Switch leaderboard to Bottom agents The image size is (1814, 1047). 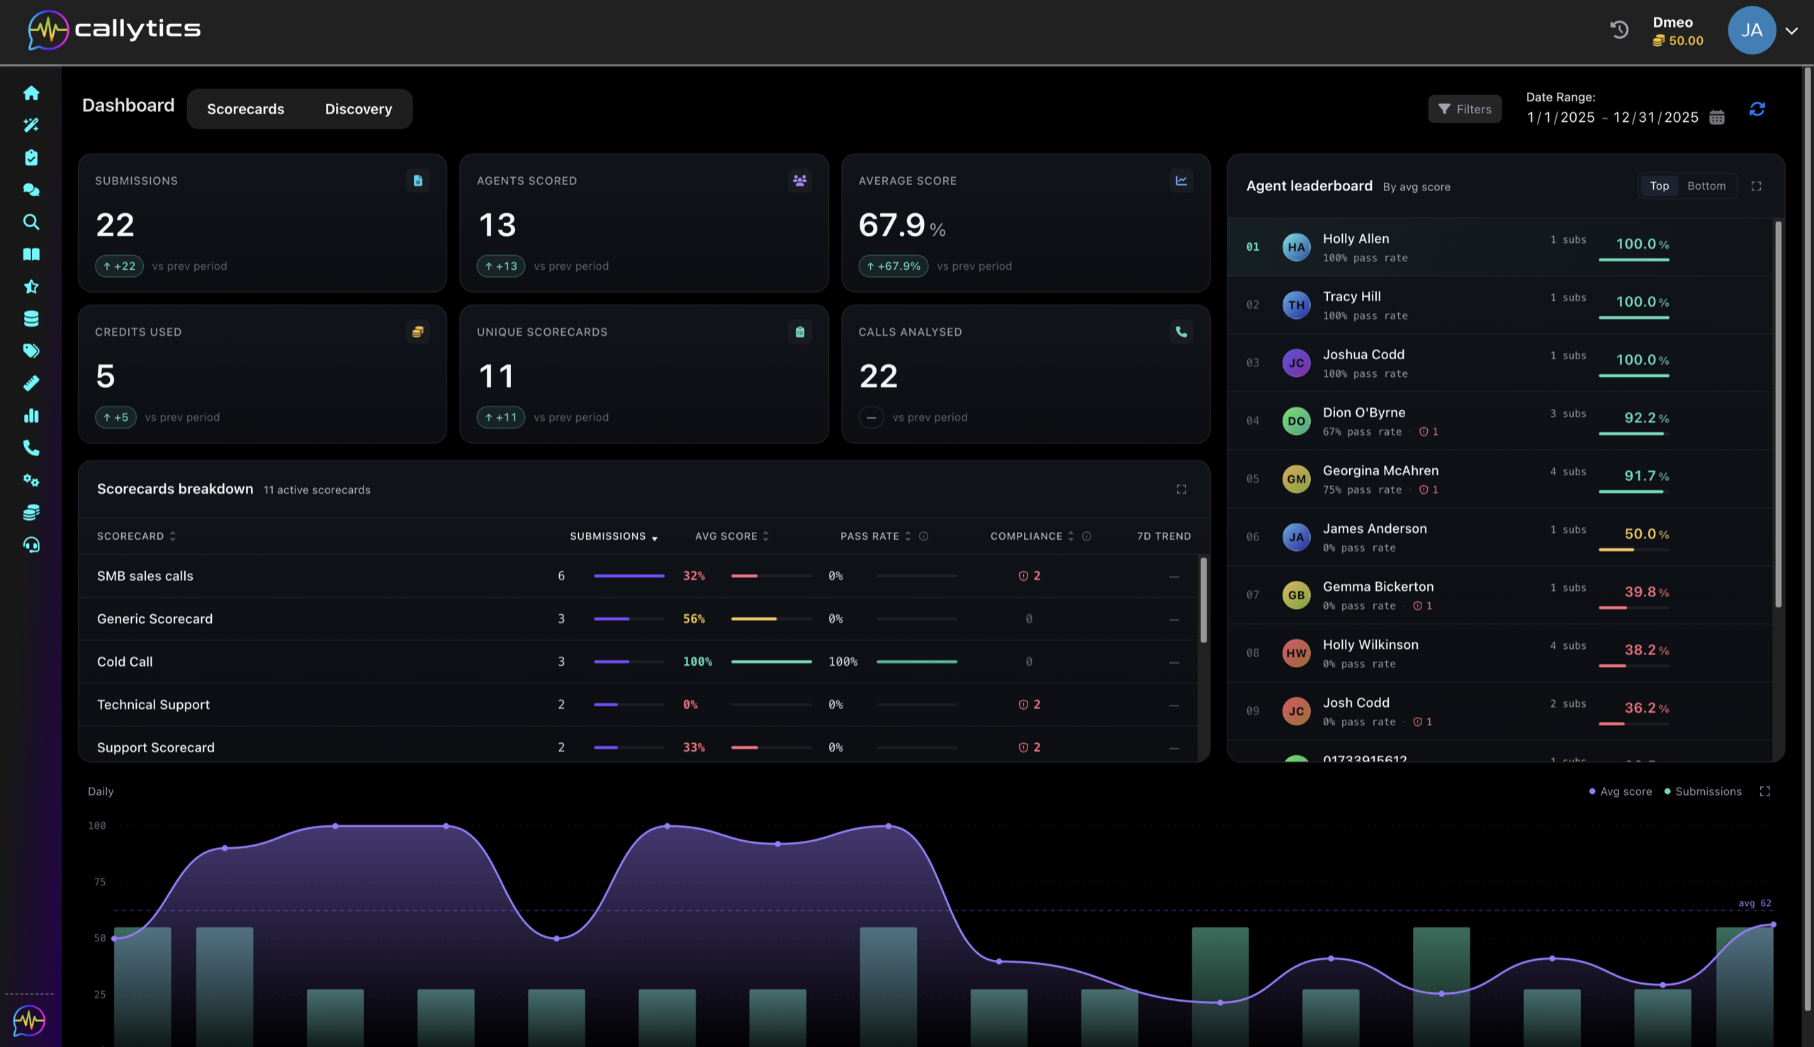[x=1706, y=186]
